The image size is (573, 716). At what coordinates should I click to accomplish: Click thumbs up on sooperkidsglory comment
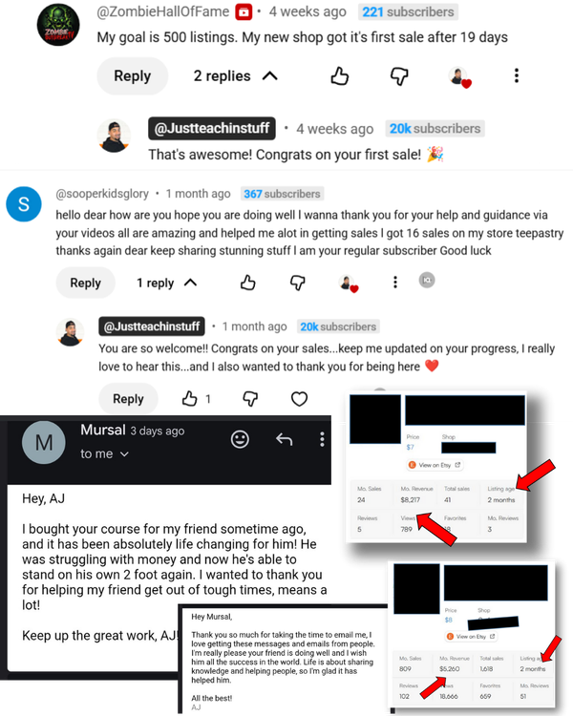point(248,283)
